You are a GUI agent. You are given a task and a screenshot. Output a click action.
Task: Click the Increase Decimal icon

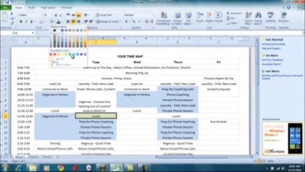pyautogui.click(x=146, y=21)
